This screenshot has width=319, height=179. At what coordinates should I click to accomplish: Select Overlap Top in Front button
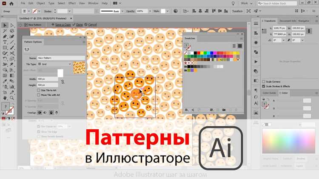point(51,113)
